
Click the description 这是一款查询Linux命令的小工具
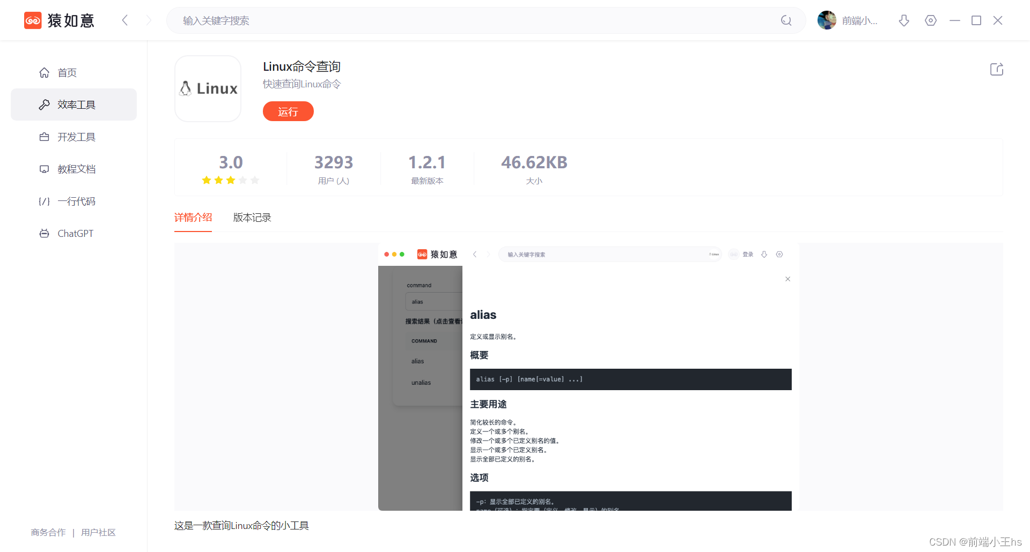tap(241, 525)
